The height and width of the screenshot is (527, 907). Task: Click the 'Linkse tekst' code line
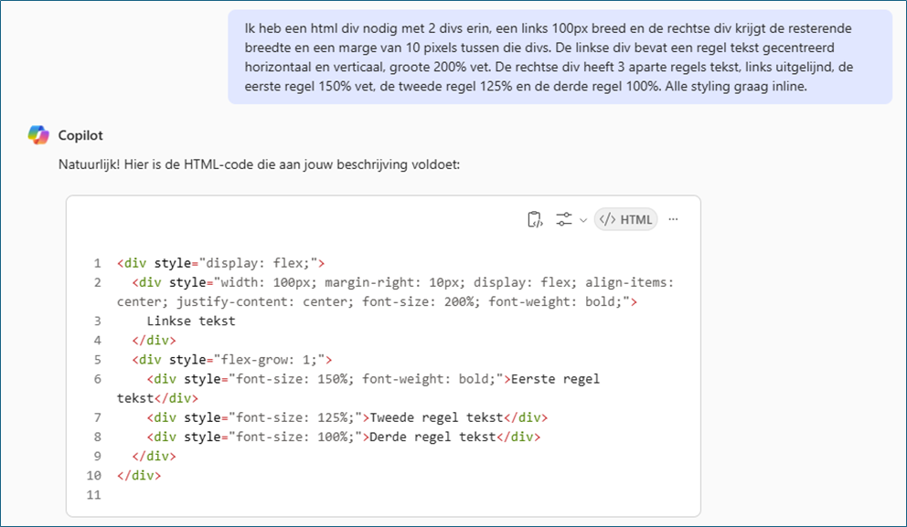[x=190, y=321]
